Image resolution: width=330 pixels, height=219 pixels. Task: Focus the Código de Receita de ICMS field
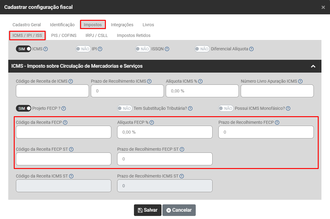52,91
